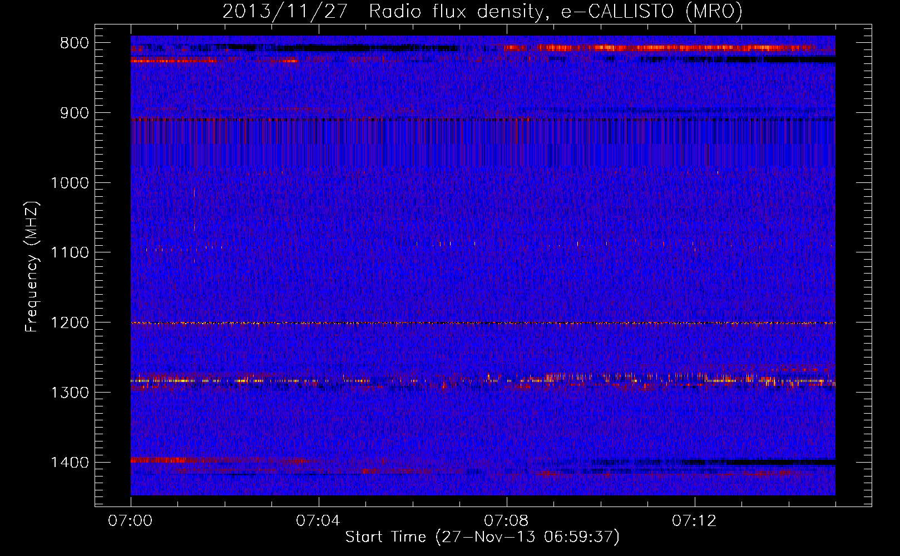The width and height of the screenshot is (900, 556).
Task: Click the 1100 frequency tick label
Action: tap(70, 253)
